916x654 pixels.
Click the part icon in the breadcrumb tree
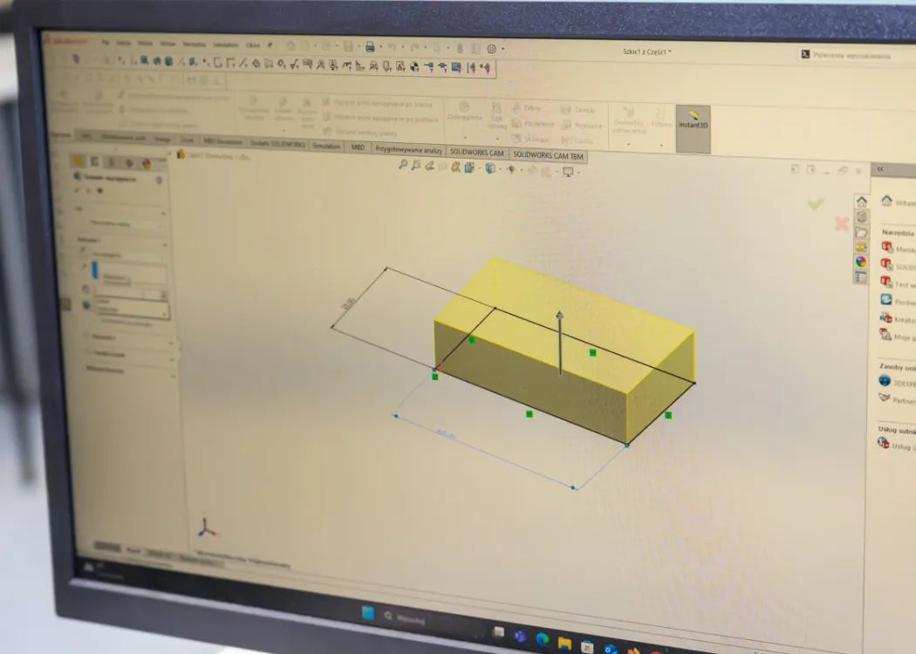(181, 154)
